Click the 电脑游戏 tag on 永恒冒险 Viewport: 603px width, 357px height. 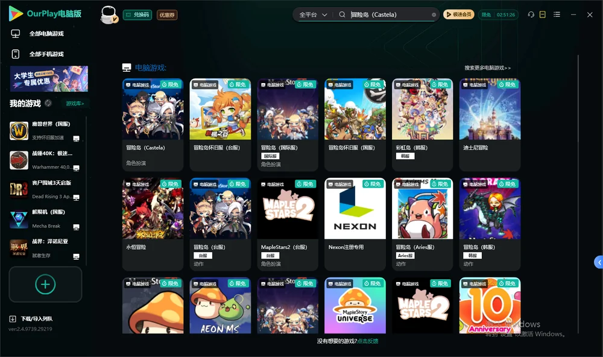pyautogui.click(x=137, y=185)
